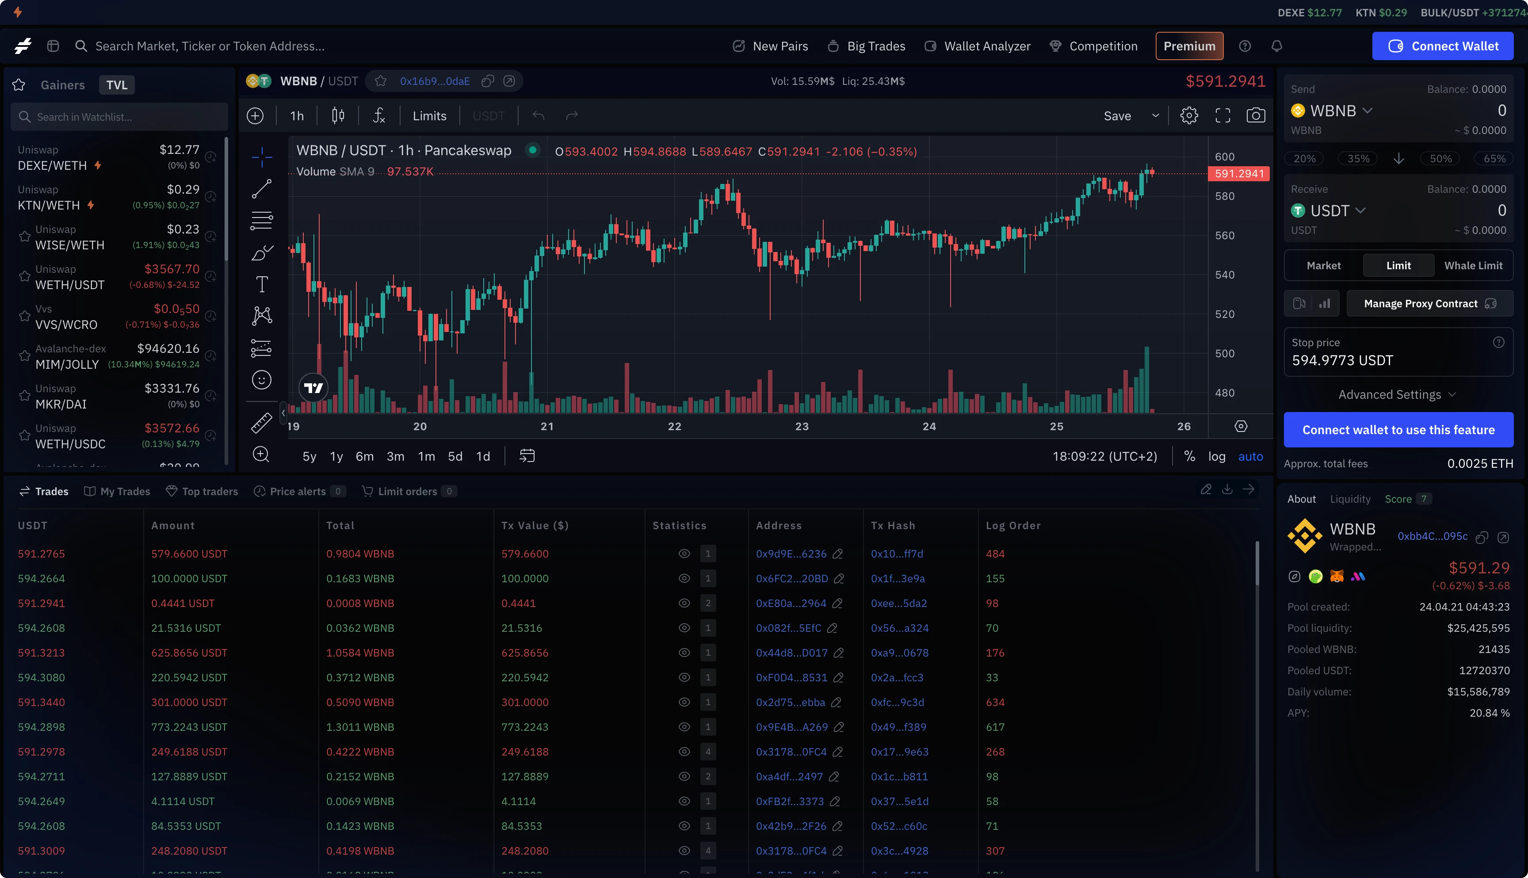Click the swap direction arrow

pos(1399,159)
